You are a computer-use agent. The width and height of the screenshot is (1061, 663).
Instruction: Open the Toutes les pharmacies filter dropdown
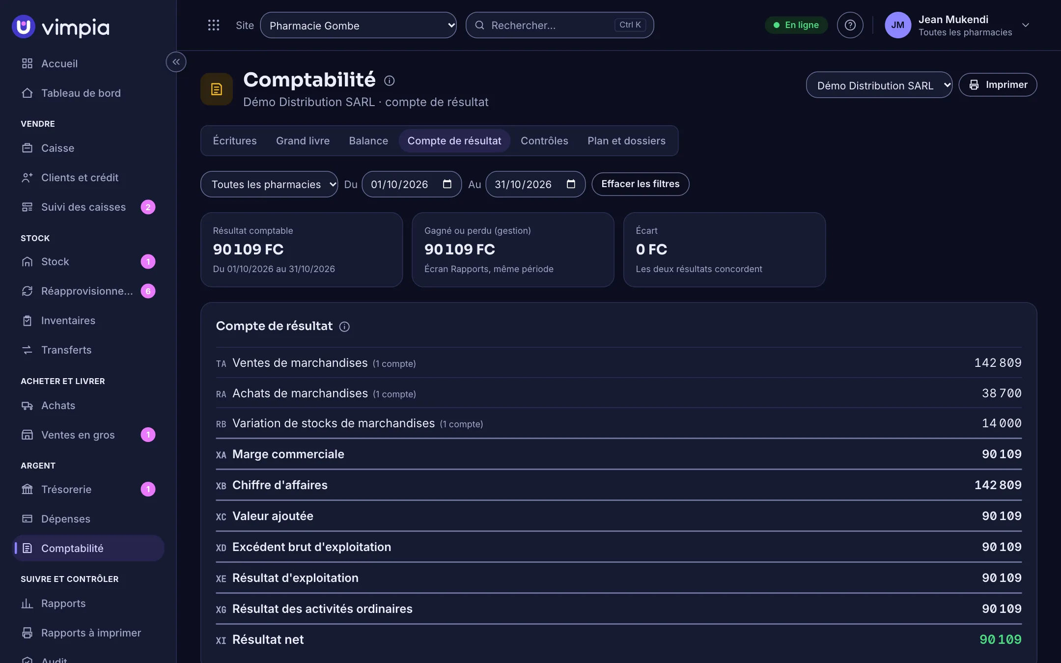click(x=269, y=184)
